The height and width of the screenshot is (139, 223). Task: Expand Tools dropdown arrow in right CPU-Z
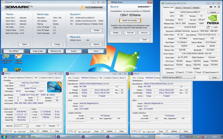click(166, 131)
